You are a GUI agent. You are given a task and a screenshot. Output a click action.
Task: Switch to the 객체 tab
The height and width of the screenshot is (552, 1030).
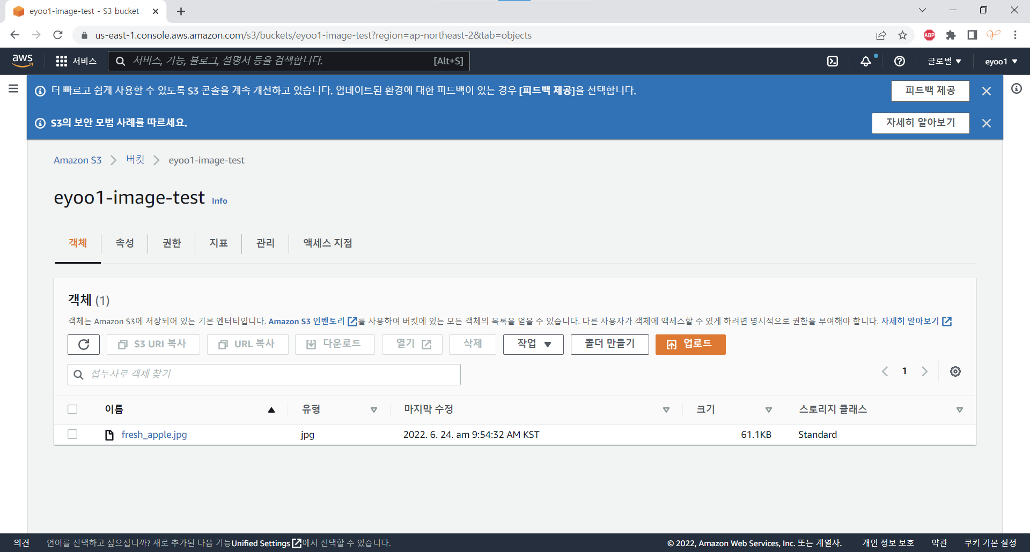78,243
